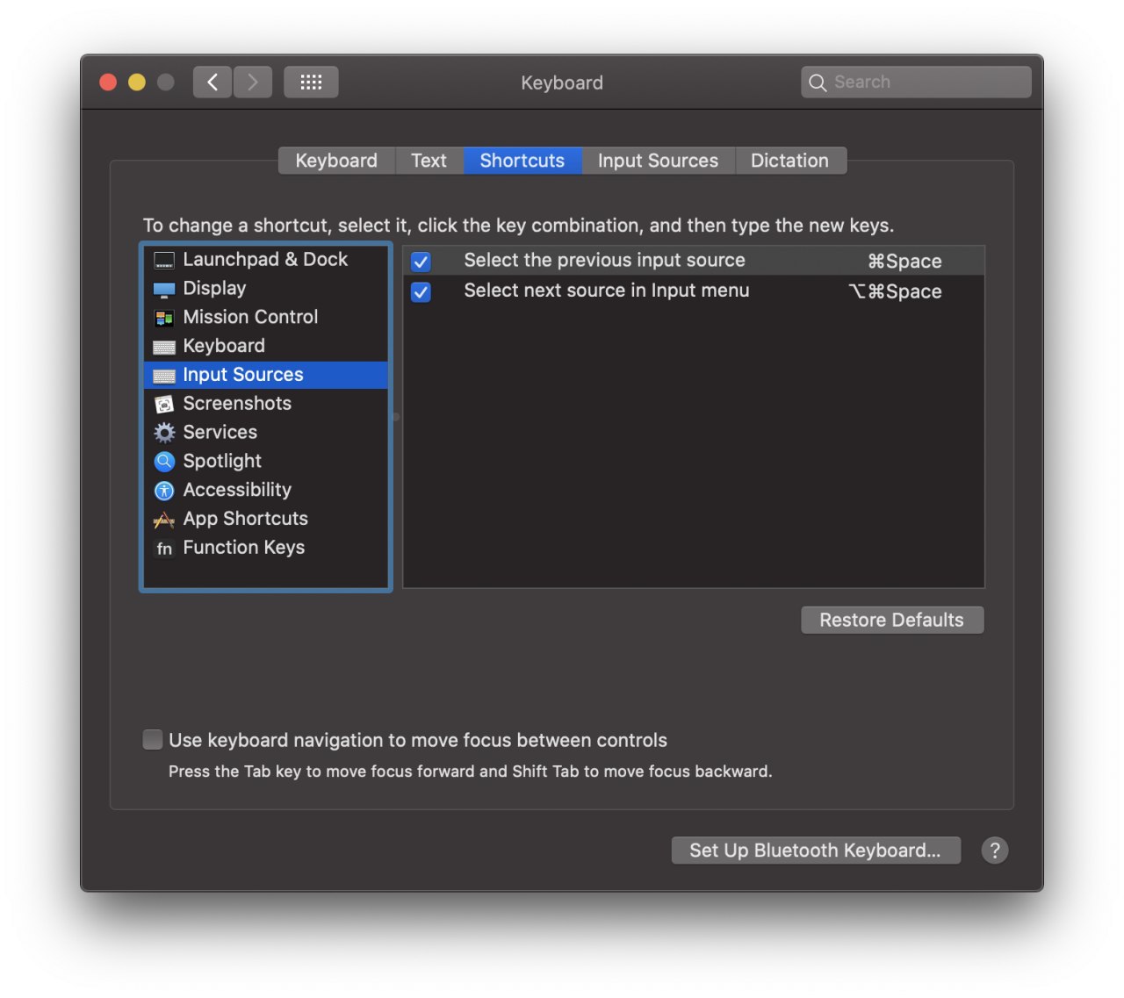Click Set Up Bluetooth Keyboard button
The image size is (1124, 998).
tap(816, 851)
